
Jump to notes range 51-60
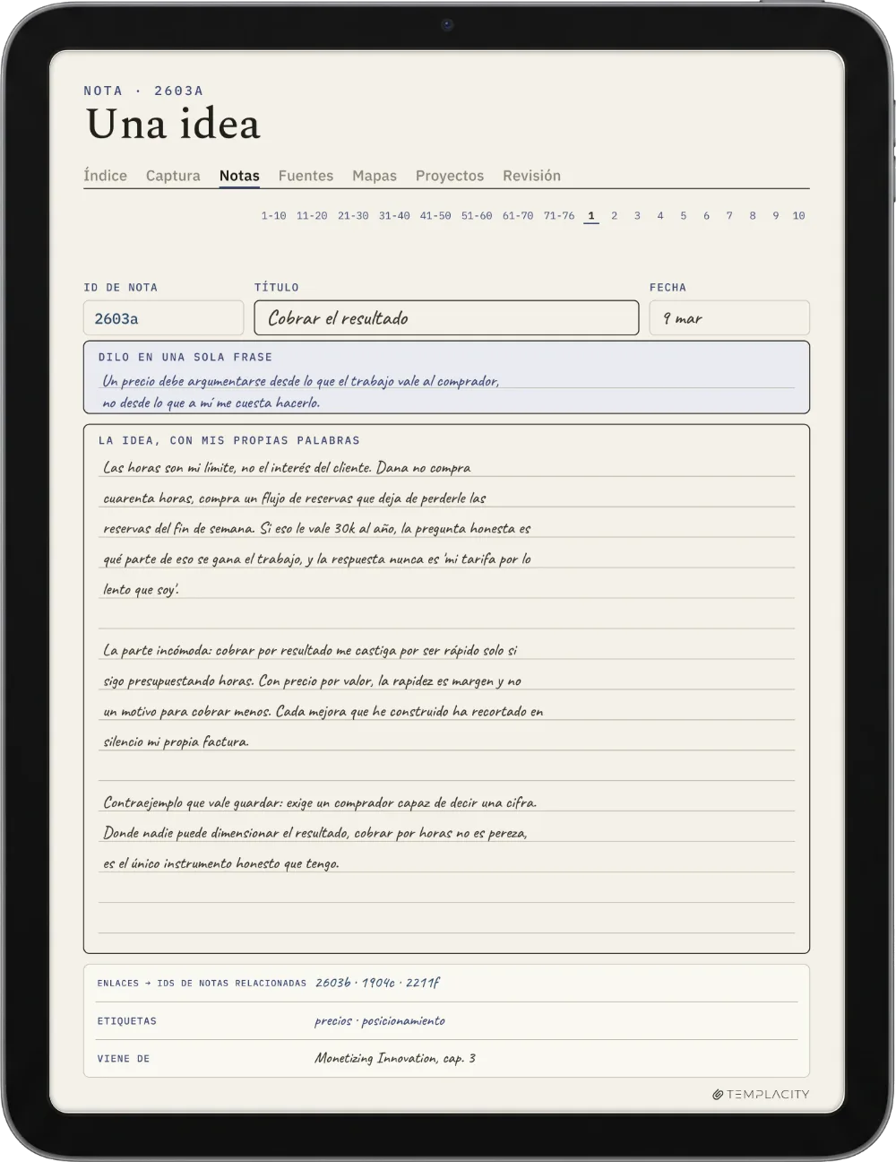pyautogui.click(x=477, y=216)
